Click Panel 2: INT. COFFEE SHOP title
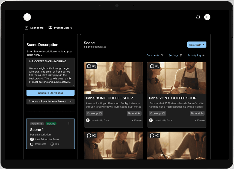 (x=173, y=98)
